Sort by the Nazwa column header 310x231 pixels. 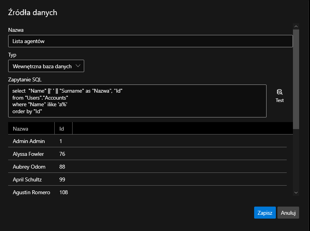click(x=31, y=128)
